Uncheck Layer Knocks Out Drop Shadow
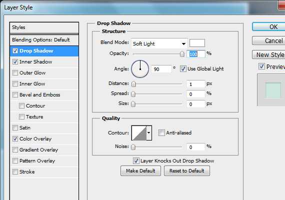The width and height of the screenshot is (285, 200). [x=136, y=160]
